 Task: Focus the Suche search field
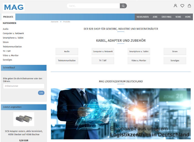click(93, 6)
